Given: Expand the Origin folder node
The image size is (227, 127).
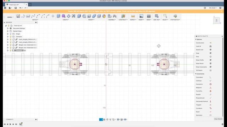Looking at the screenshot, I should pyautogui.click(x=8, y=34).
